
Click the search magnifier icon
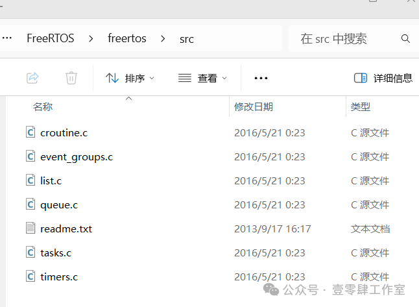[x=405, y=39]
